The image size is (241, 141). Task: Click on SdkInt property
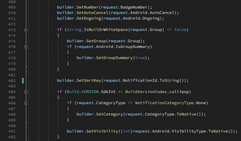click(x=108, y=92)
